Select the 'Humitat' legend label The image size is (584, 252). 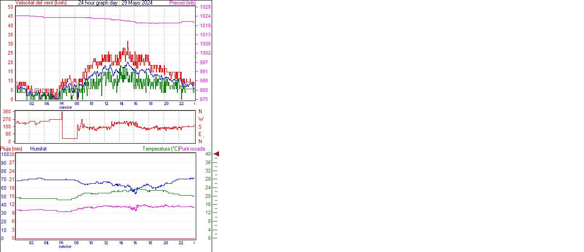click(38, 149)
